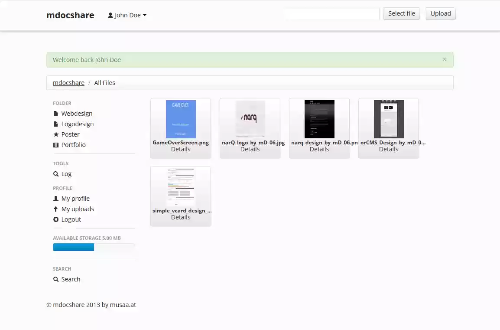Image resolution: width=500 pixels, height=330 pixels.
Task: Select All Files in the breadcrumb
Action: [x=104, y=82]
